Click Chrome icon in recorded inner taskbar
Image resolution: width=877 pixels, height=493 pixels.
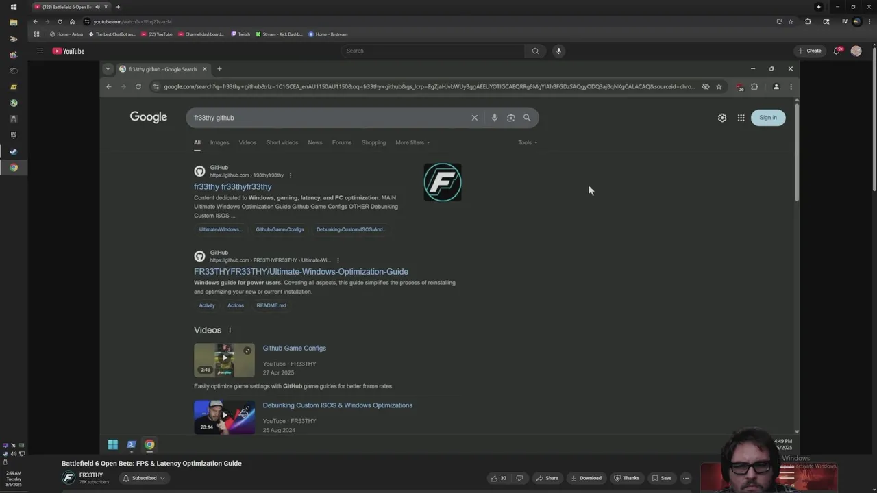point(149,444)
